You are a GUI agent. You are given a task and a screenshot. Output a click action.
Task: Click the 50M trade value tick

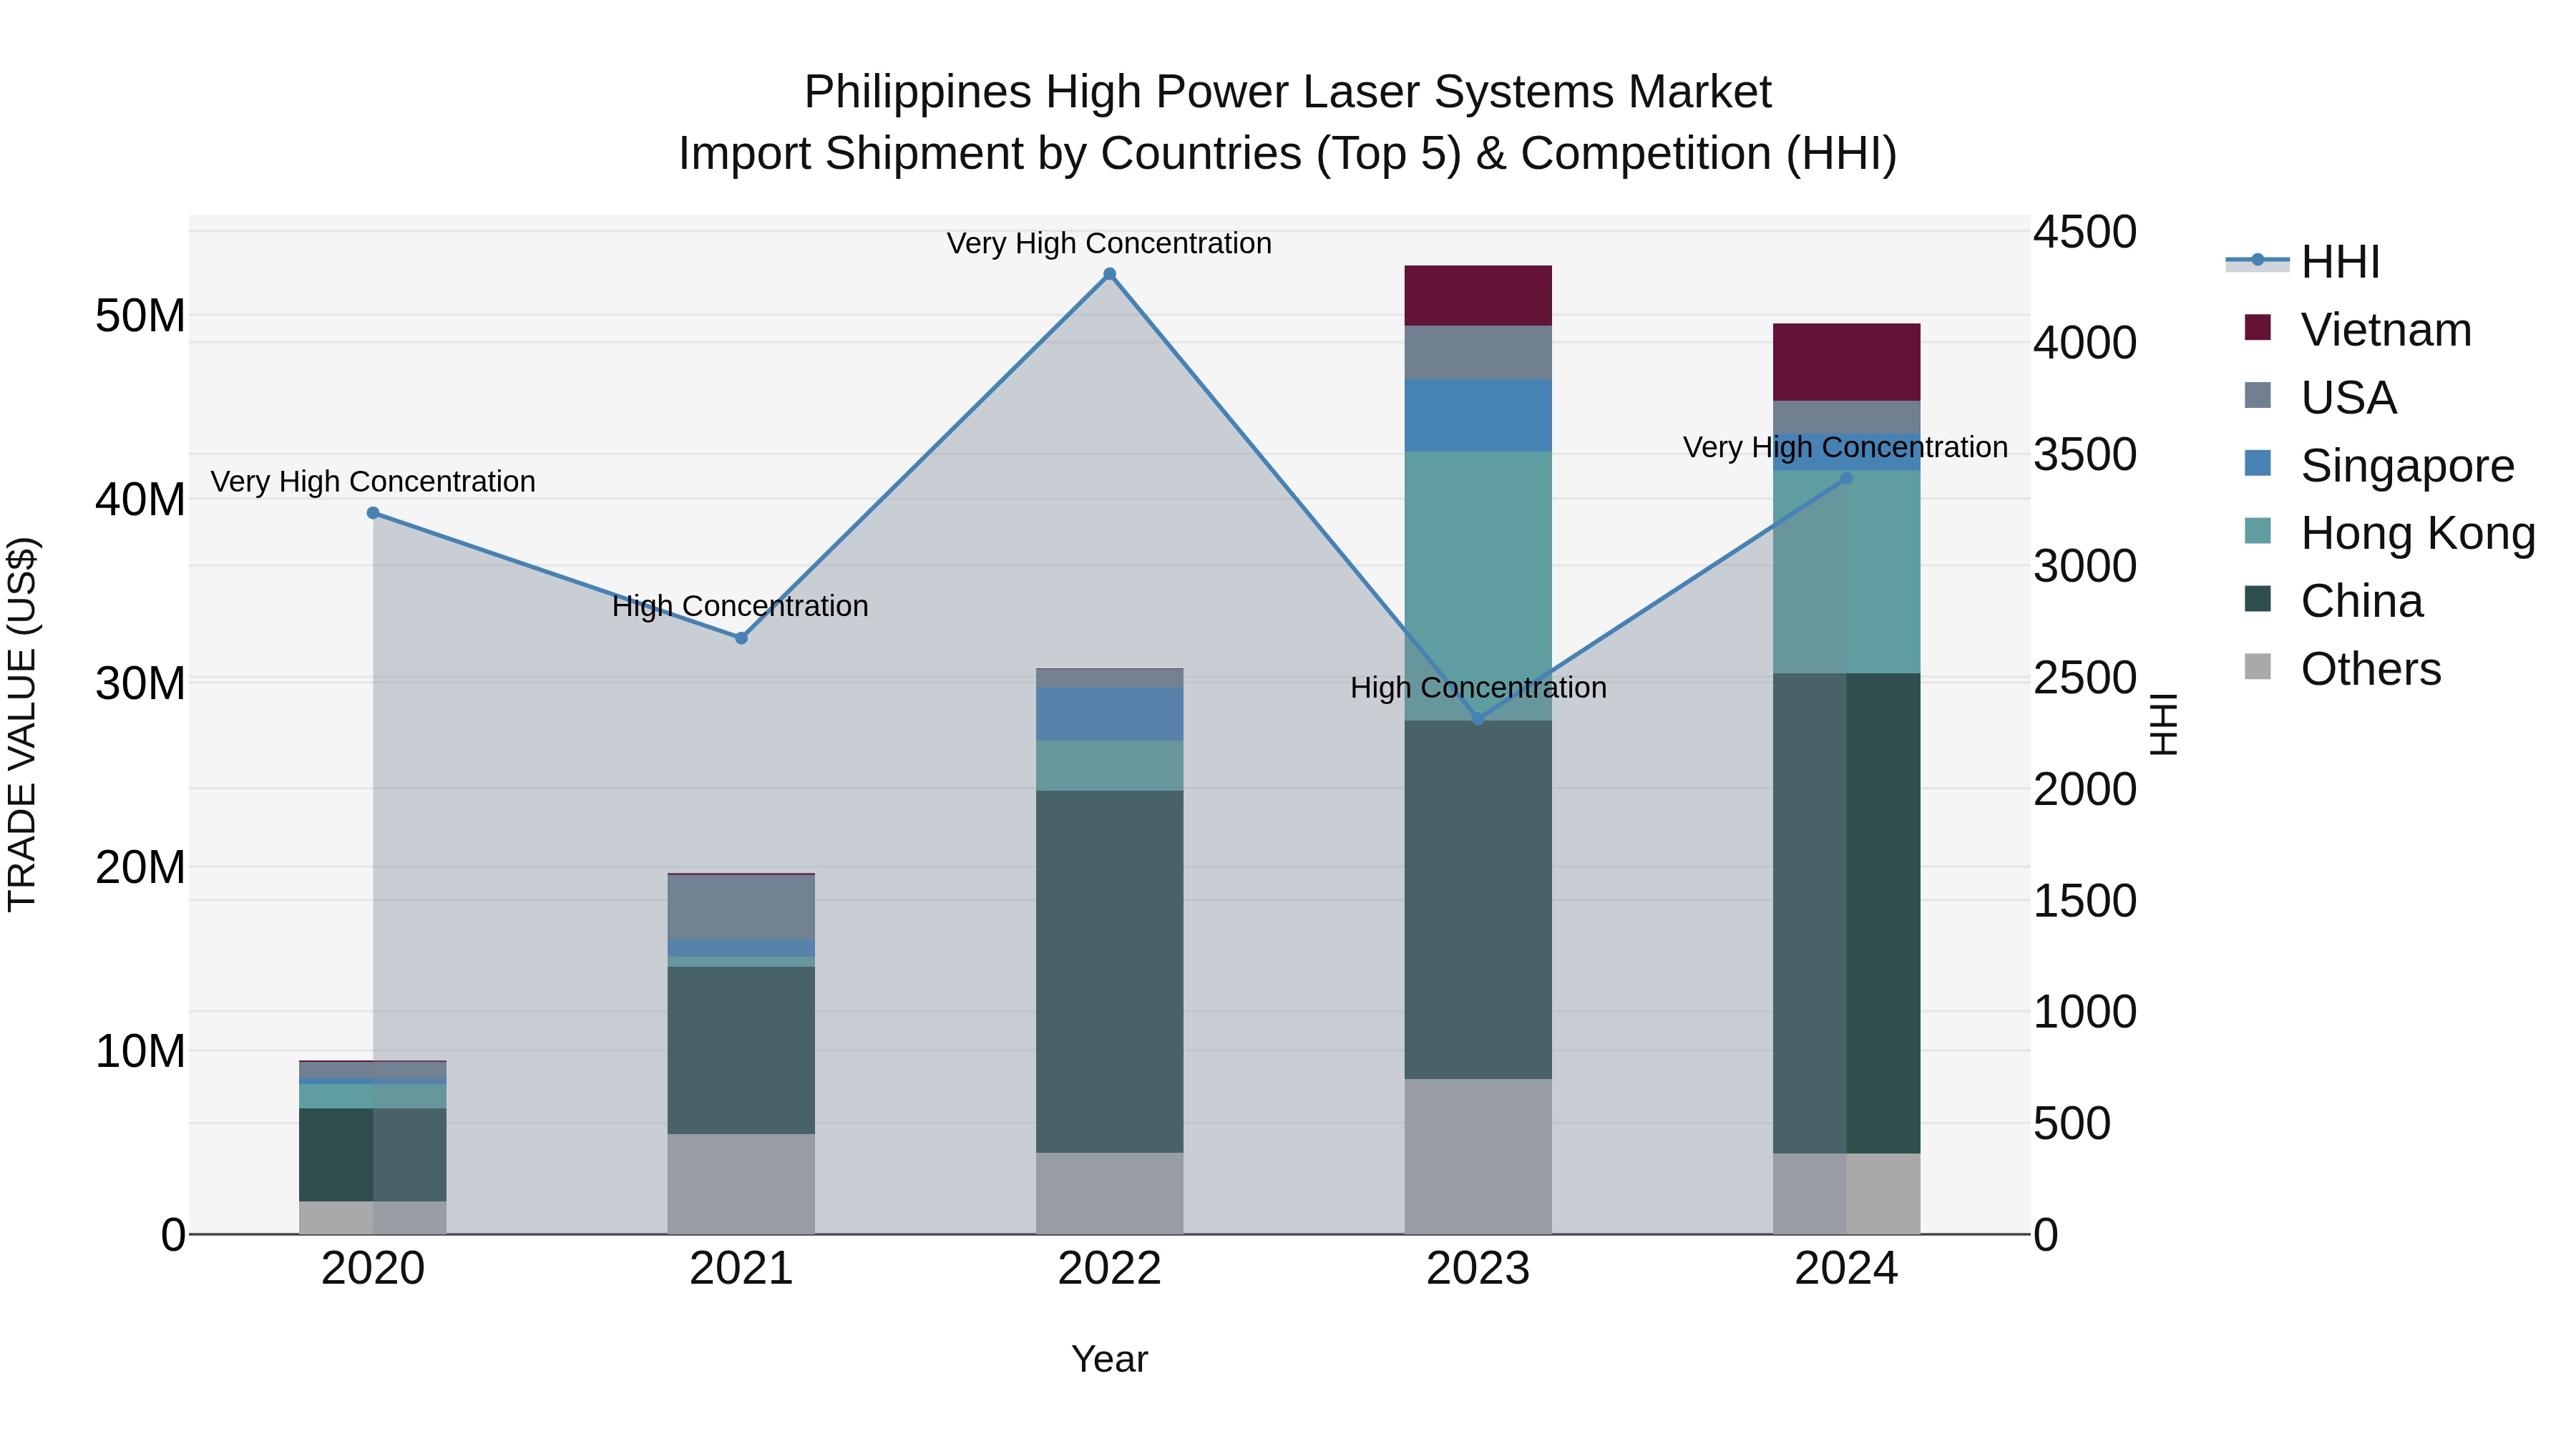(140, 316)
